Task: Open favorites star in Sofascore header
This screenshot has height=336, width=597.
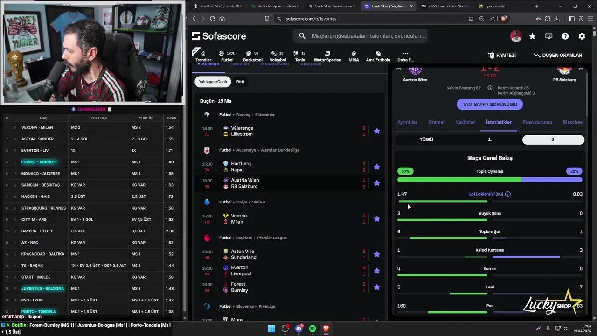Action: (532, 36)
